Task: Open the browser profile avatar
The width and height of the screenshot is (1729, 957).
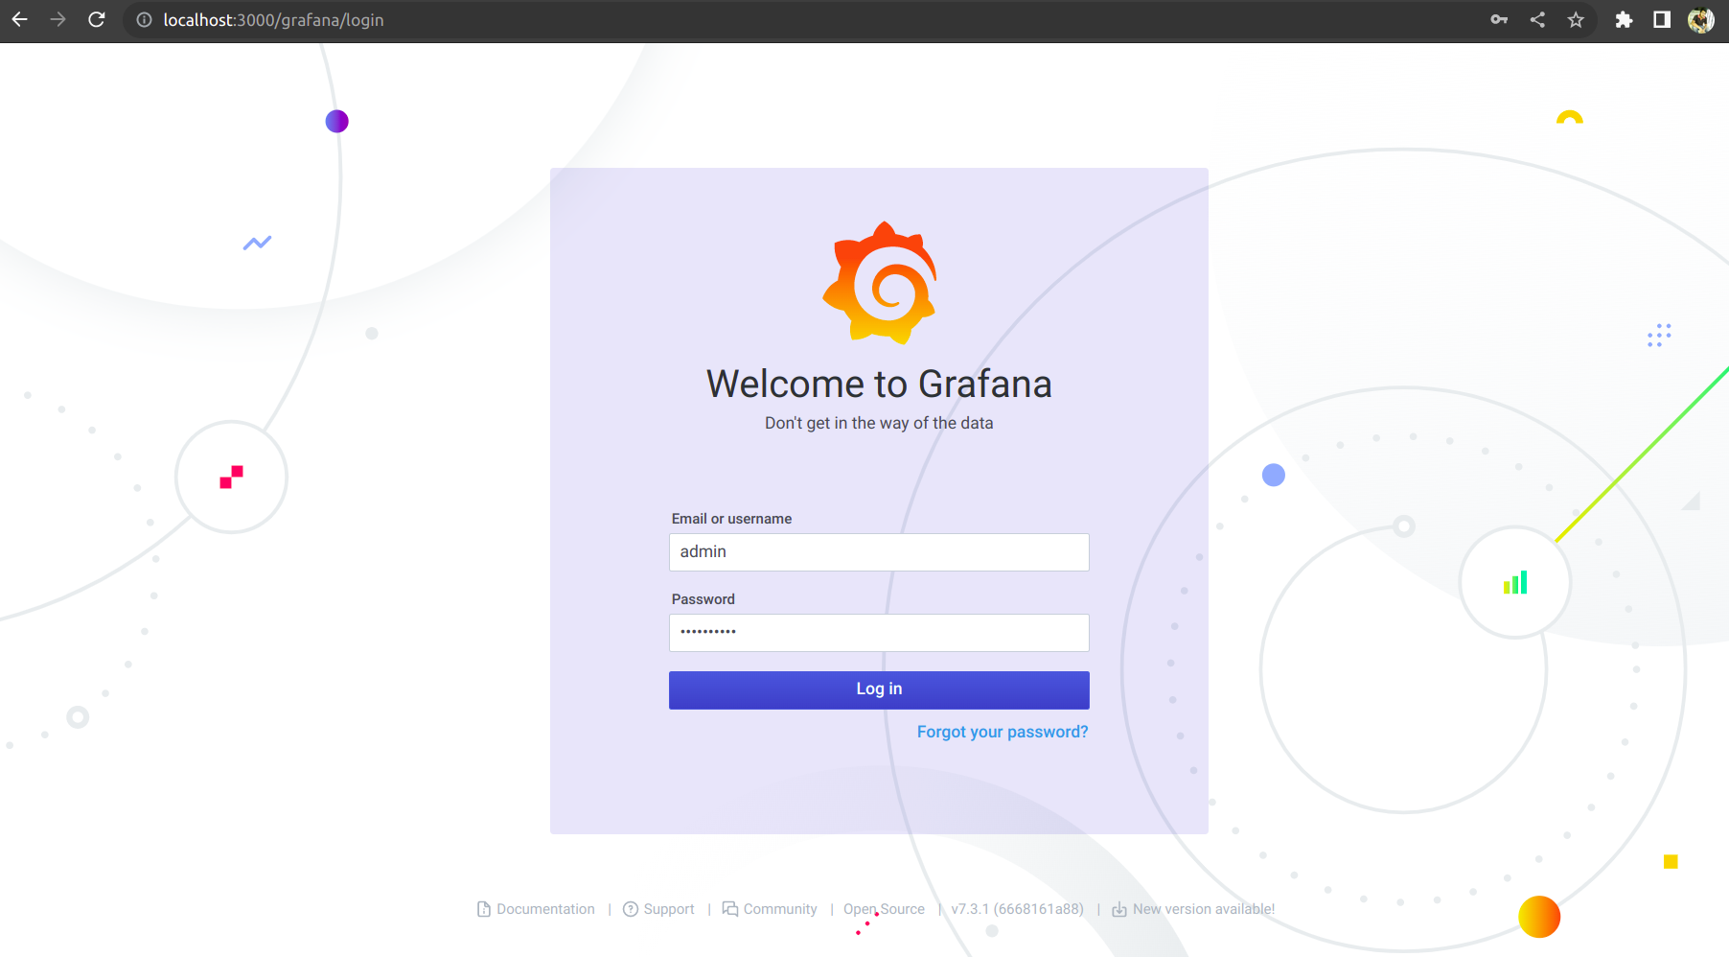Action: tap(1699, 19)
